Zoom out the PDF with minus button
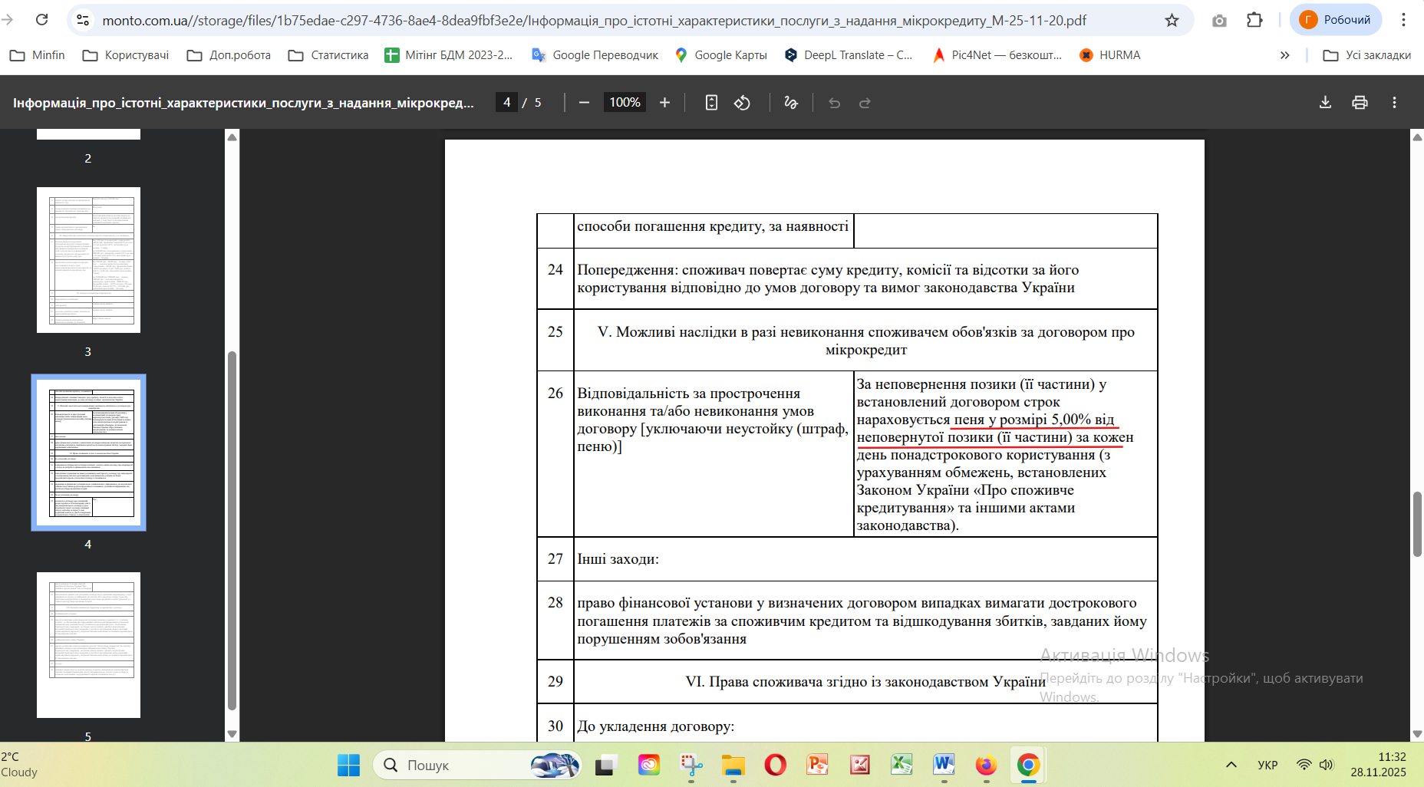Image resolution: width=1424 pixels, height=787 pixels. [x=585, y=103]
